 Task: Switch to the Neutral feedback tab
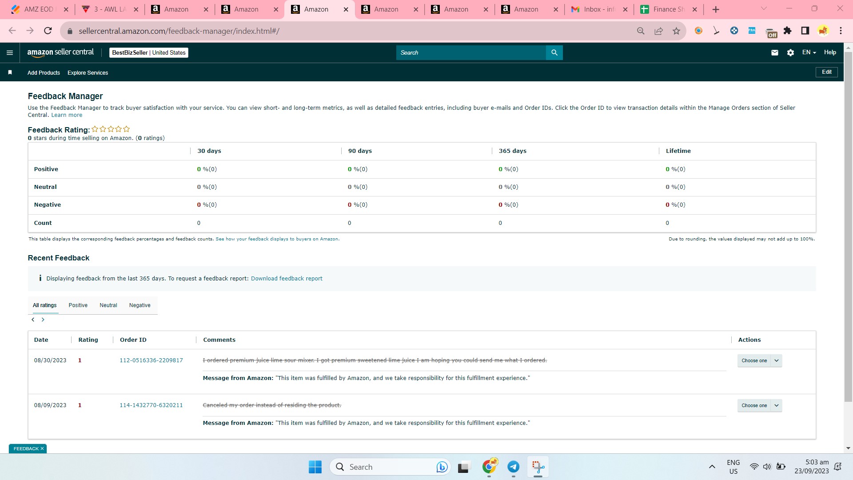[x=108, y=305]
